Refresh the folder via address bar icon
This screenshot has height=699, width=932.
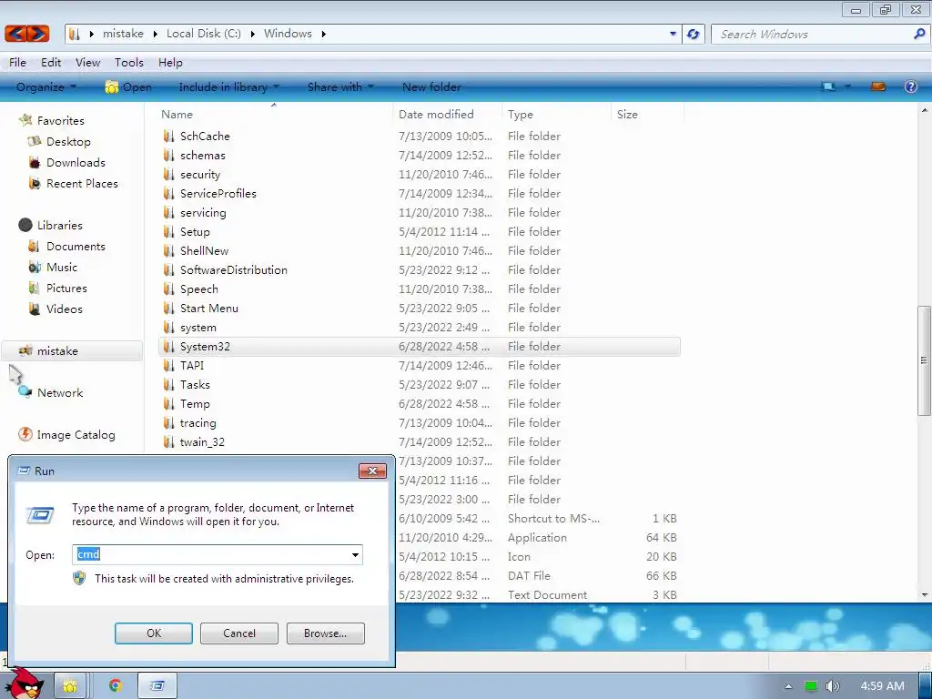(x=693, y=34)
